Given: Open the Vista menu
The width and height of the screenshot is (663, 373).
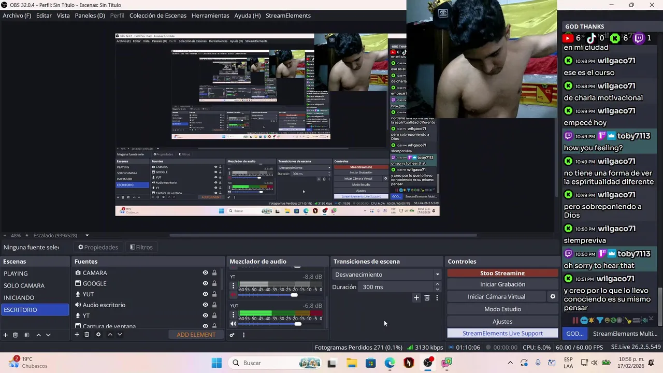Looking at the screenshot, I should [x=63, y=16].
